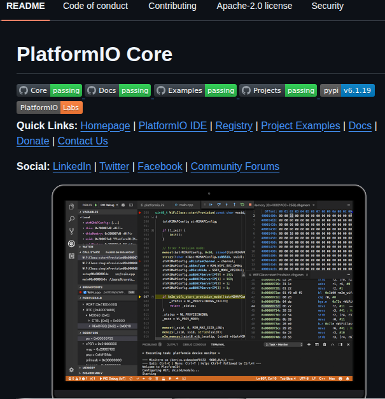Screen dimensions: 385x399
Task: Open the Donate link
Action: (33, 141)
